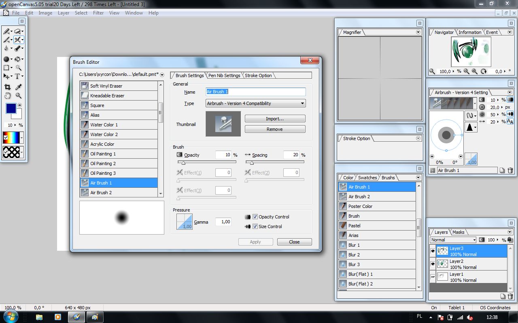Select Poster Color in Brushs panel
The width and height of the screenshot is (518, 323).
pyautogui.click(x=377, y=206)
